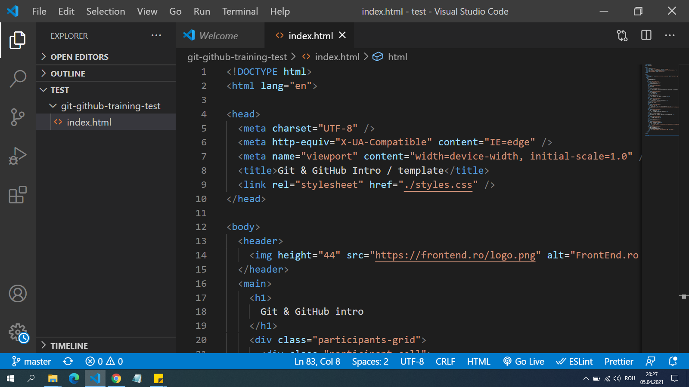Switch to the Welcome tab
The height and width of the screenshot is (387, 689).
(x=218, y=36)
